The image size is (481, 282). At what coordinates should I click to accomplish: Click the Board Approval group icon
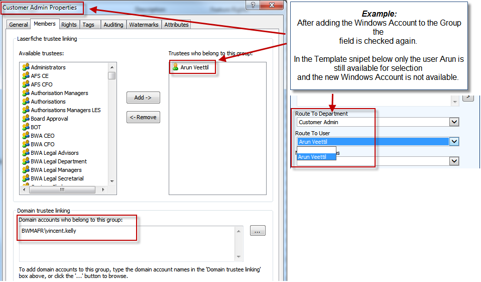click(26, 119)
